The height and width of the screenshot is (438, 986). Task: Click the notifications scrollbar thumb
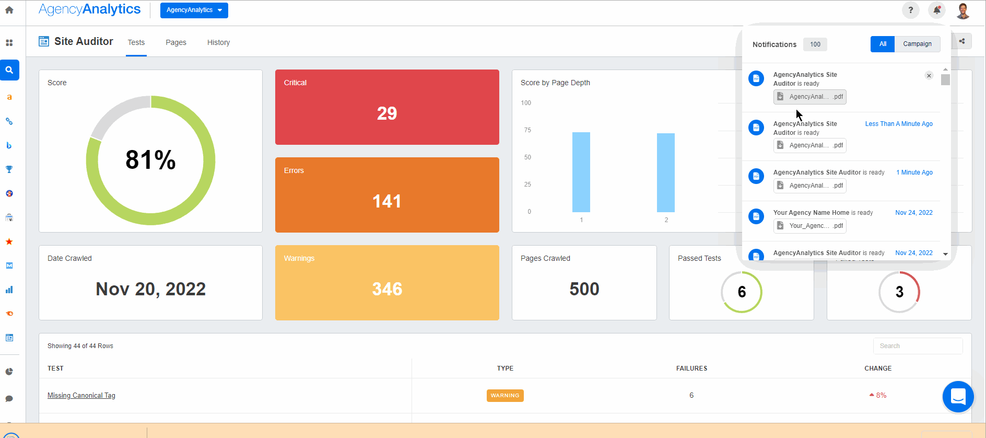click(x=945, y=79)
